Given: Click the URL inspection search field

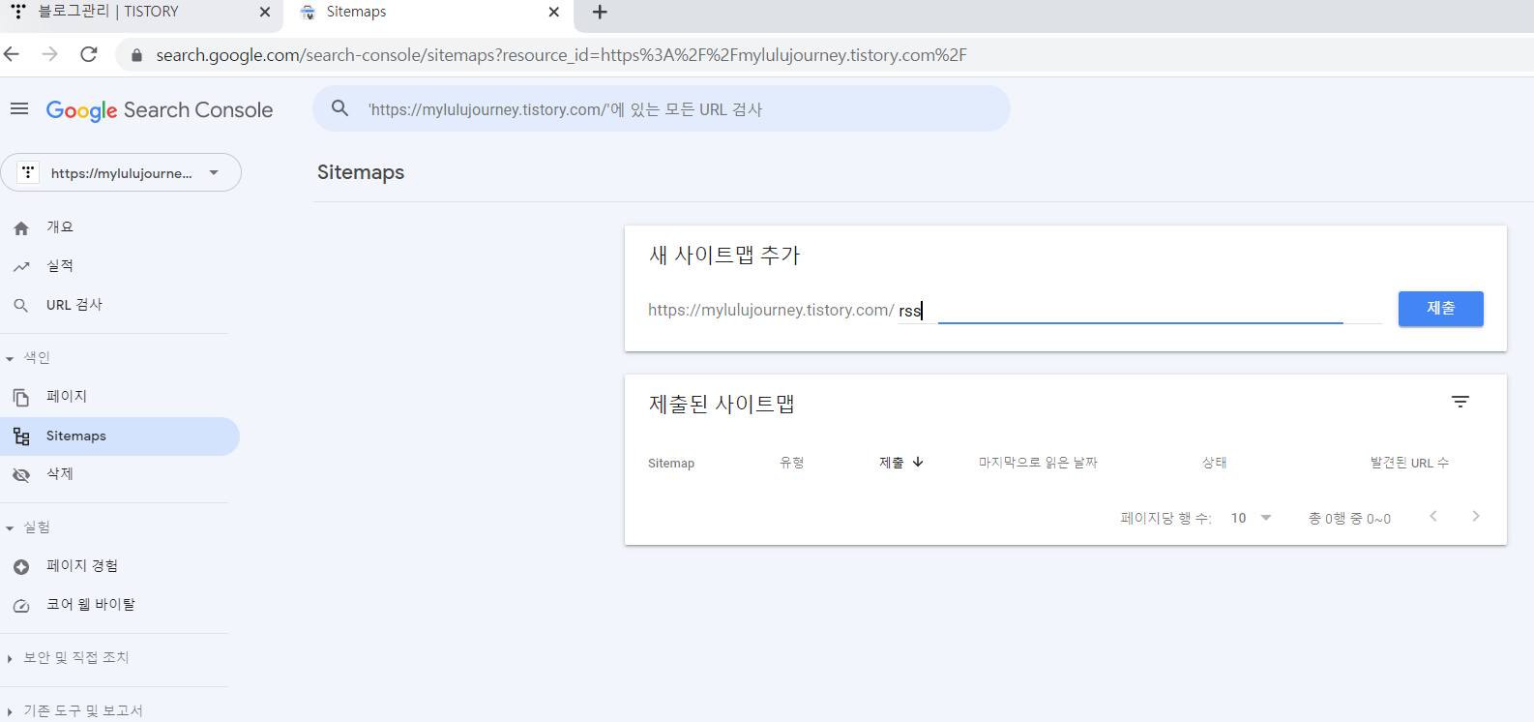Looking at the screenshot, I should coord(662,108).
